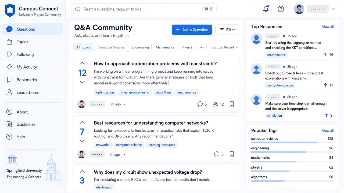Screen dimensions: 344x193
Task: Upvote the computer networks question
Action: tap(82, 123)
